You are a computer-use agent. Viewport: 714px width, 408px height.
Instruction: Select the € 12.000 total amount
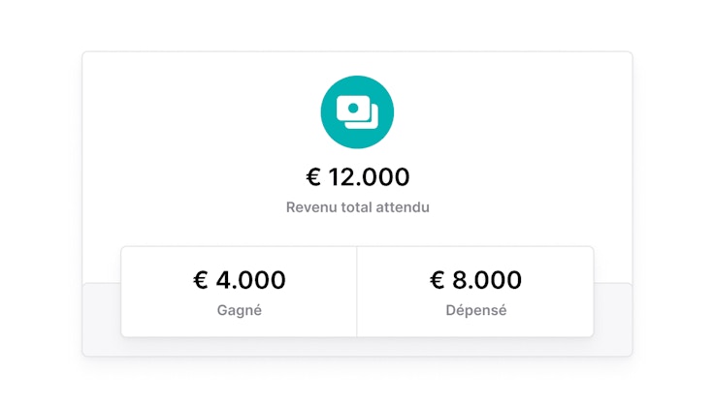click(357, 177)
